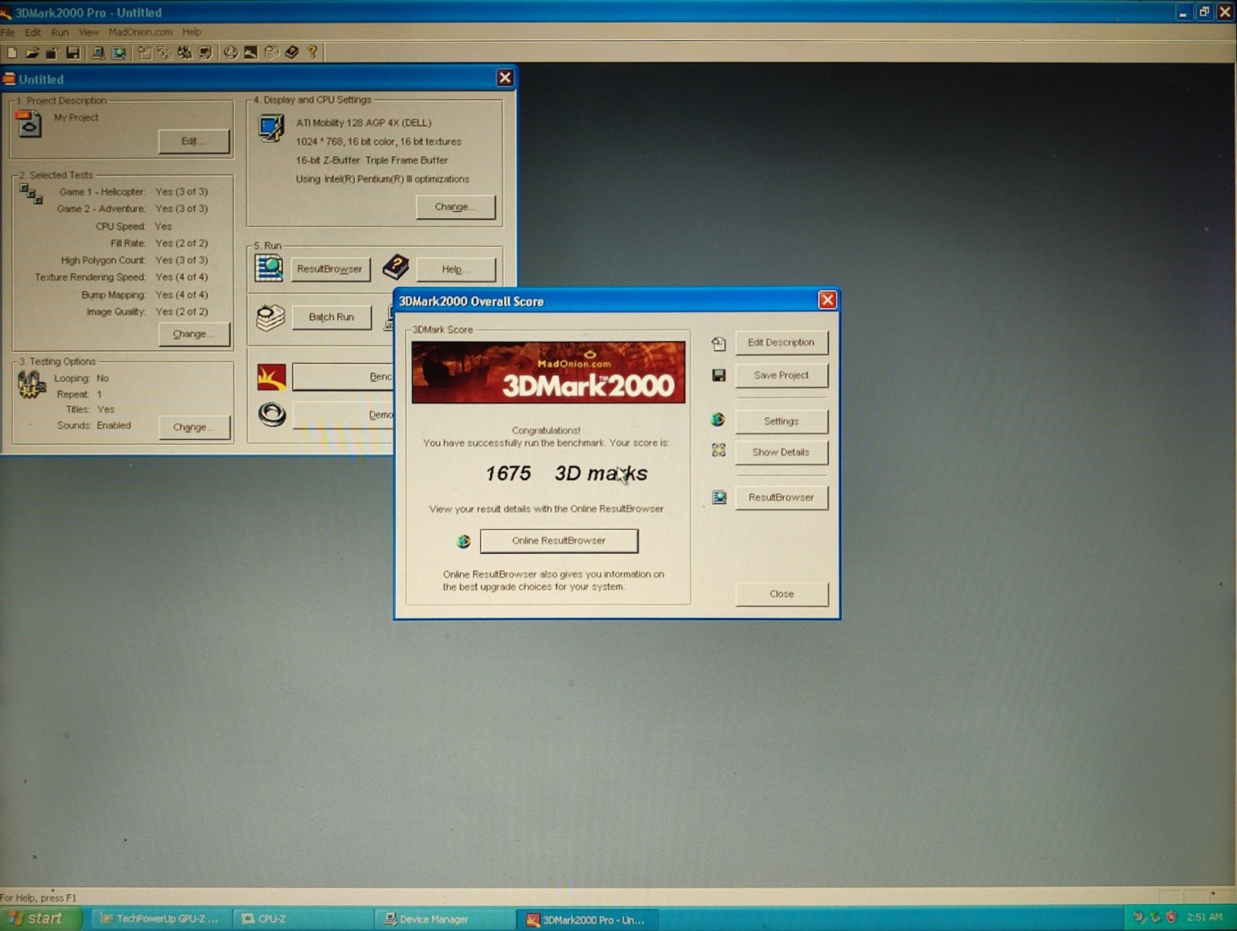Click the display settings toolbar icon
Image resolution: width=1237 pixels, height=931 pixels.
[x=205, y=53]
